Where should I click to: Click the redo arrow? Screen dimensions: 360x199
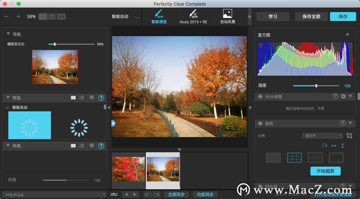pyautogui.click(x=156, y=195)
